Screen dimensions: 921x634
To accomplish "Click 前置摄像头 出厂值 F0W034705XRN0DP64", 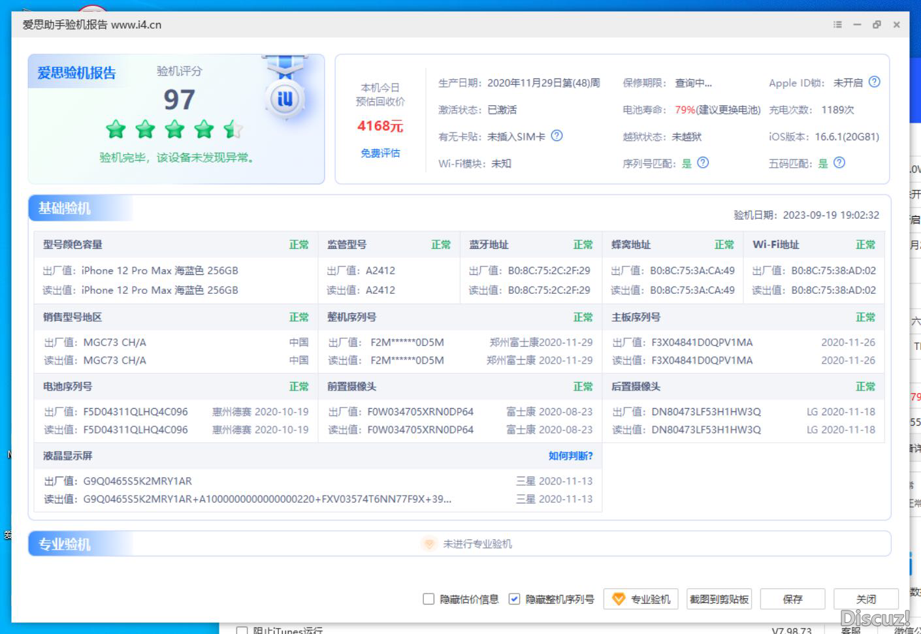I will [420, 412].
